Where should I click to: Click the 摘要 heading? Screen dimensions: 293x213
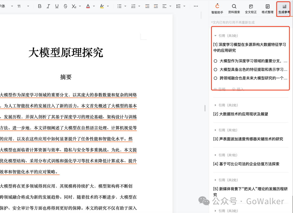66,77
